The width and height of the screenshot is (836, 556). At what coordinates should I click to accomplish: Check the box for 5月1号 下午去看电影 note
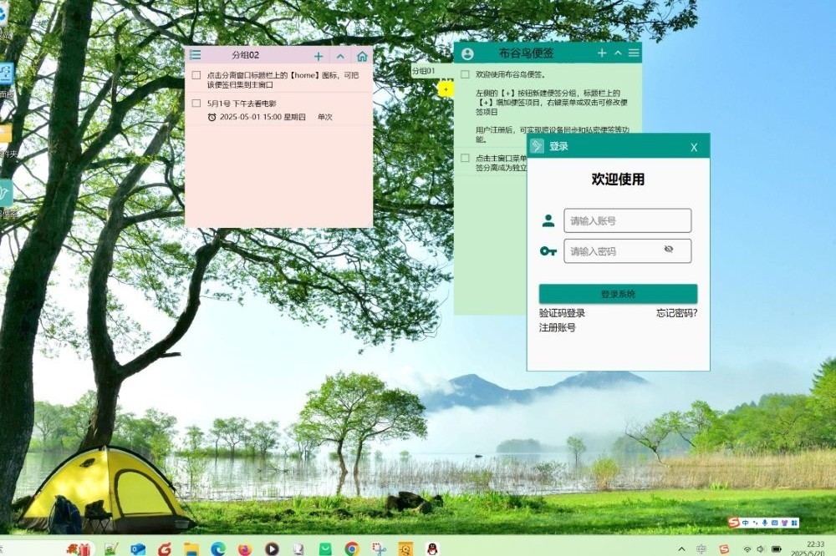point(196,104)
